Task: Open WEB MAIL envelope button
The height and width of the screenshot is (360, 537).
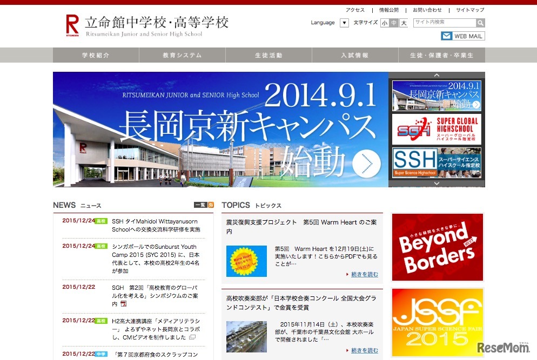Action: pos(462,36)
